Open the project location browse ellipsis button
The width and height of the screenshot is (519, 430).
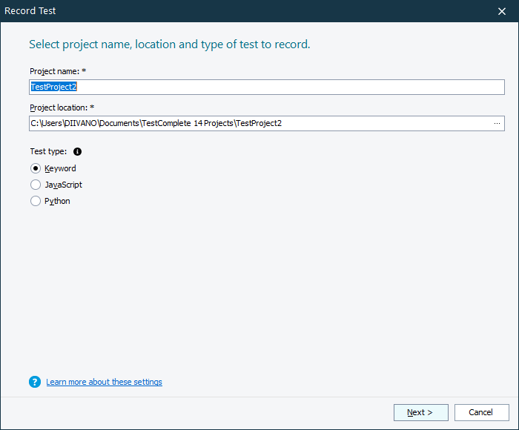tap(497, 123)
